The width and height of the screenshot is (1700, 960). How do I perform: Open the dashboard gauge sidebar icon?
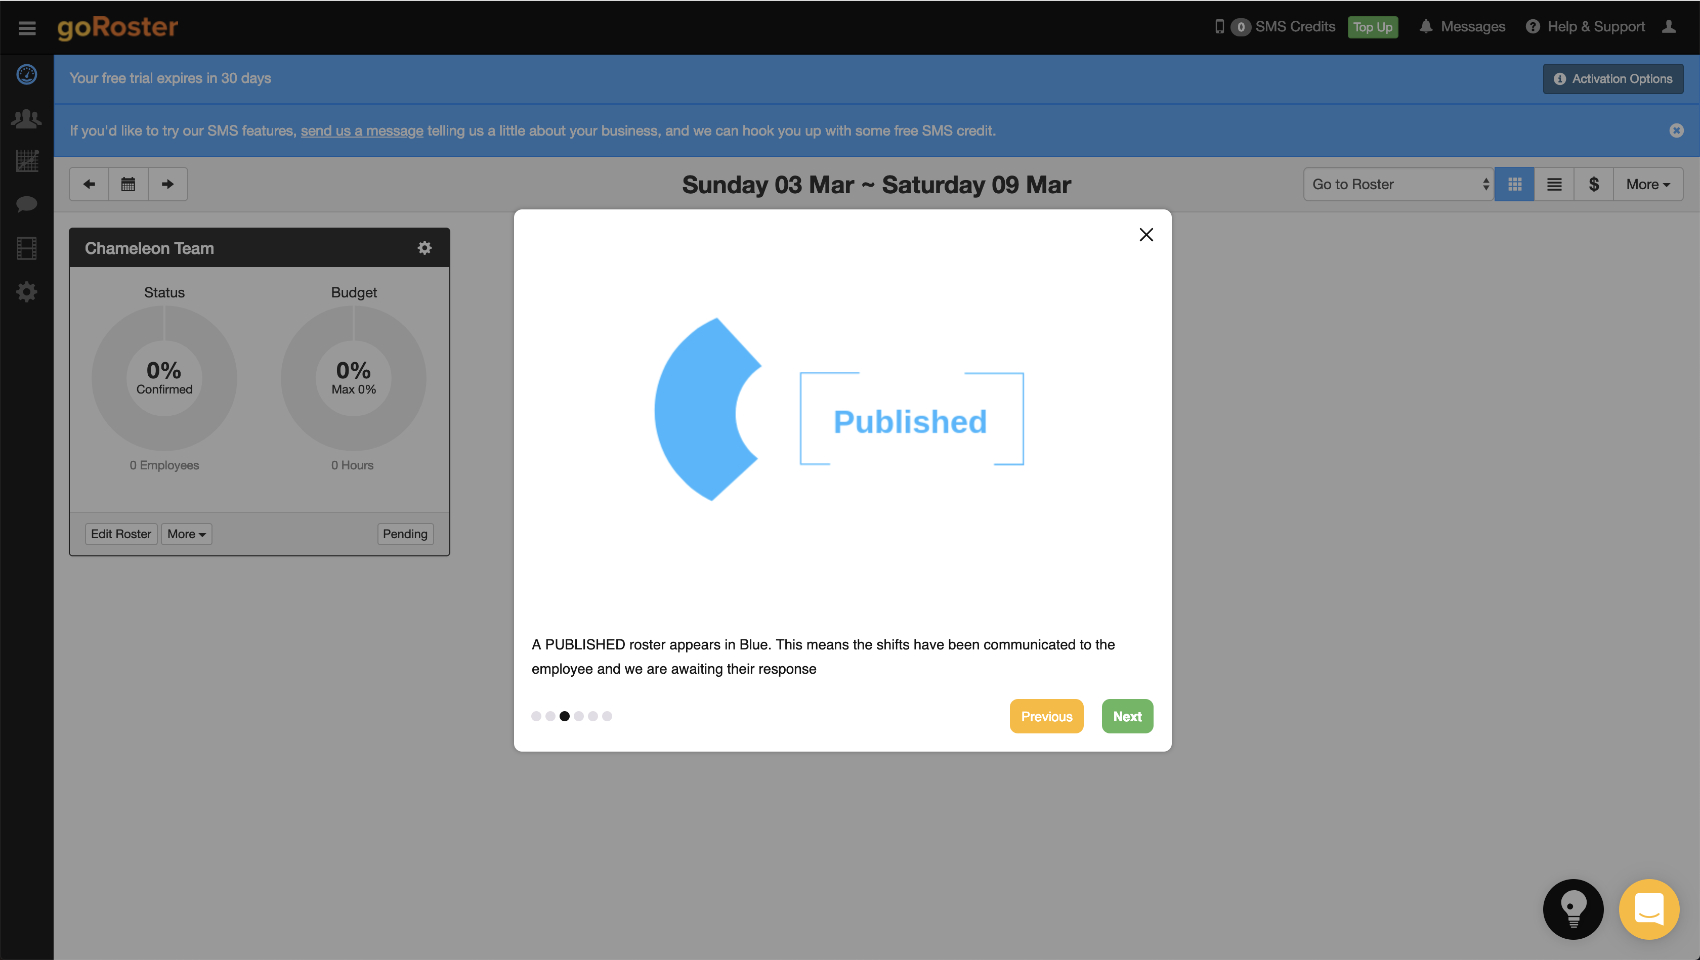(x=26, y=74)
